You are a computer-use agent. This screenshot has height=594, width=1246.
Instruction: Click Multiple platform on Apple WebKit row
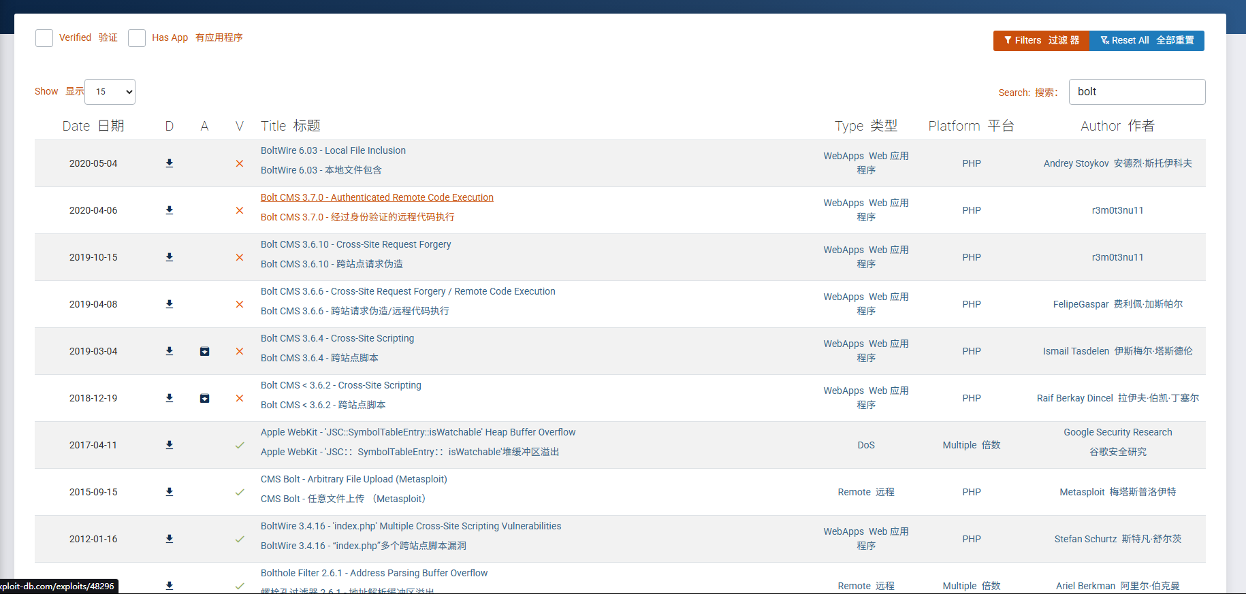pos(972,445)
